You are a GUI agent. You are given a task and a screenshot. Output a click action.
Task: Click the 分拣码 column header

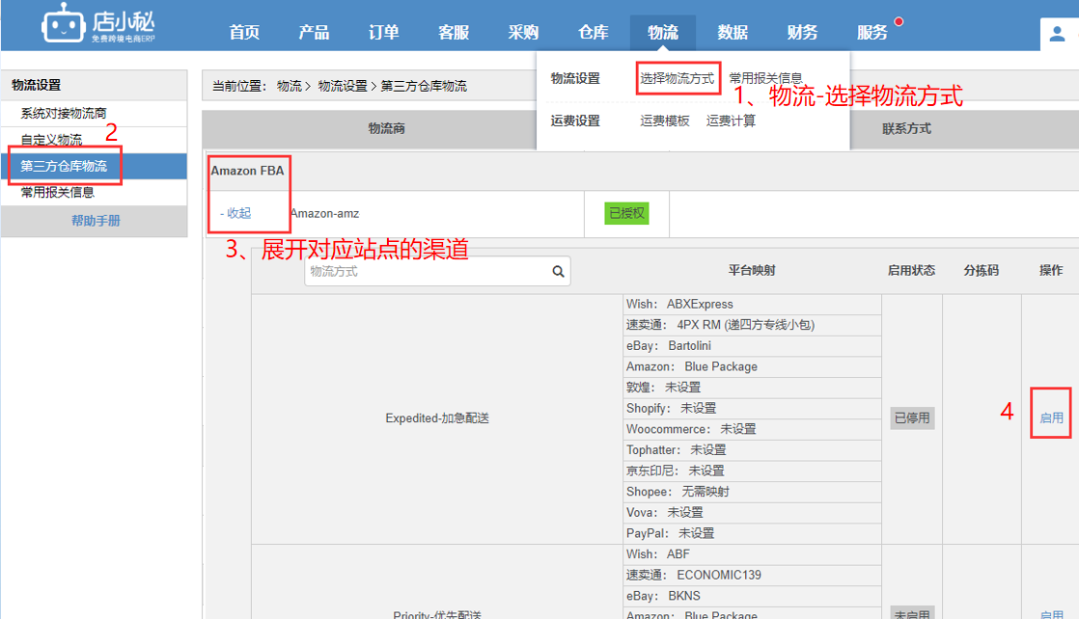pos(982,270)
